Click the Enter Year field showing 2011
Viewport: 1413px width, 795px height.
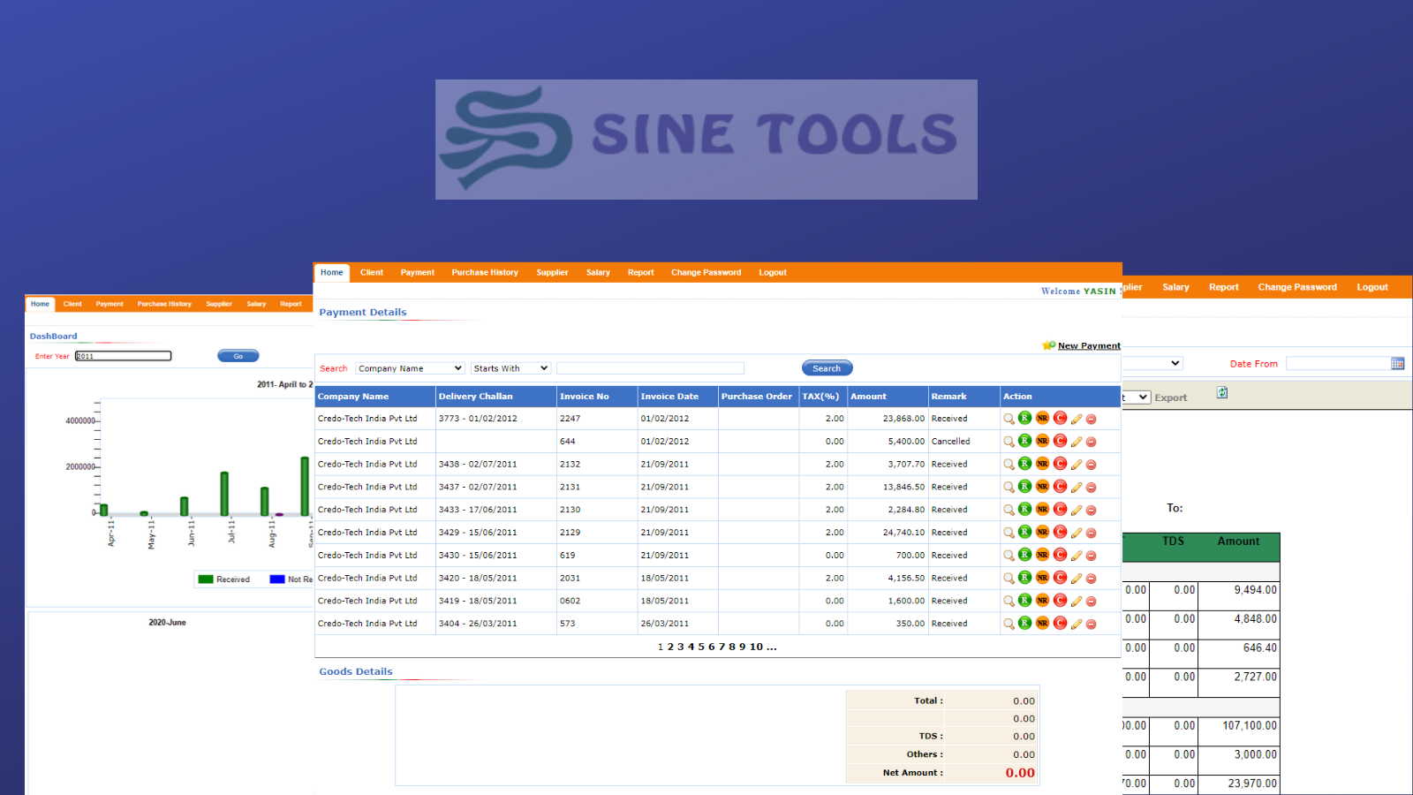pyautogui.click(x=123, y=356)
